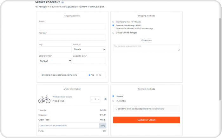Open the Terms and Conditions link
The height and width of the screenshot is (138, 222).
(155, 109)
